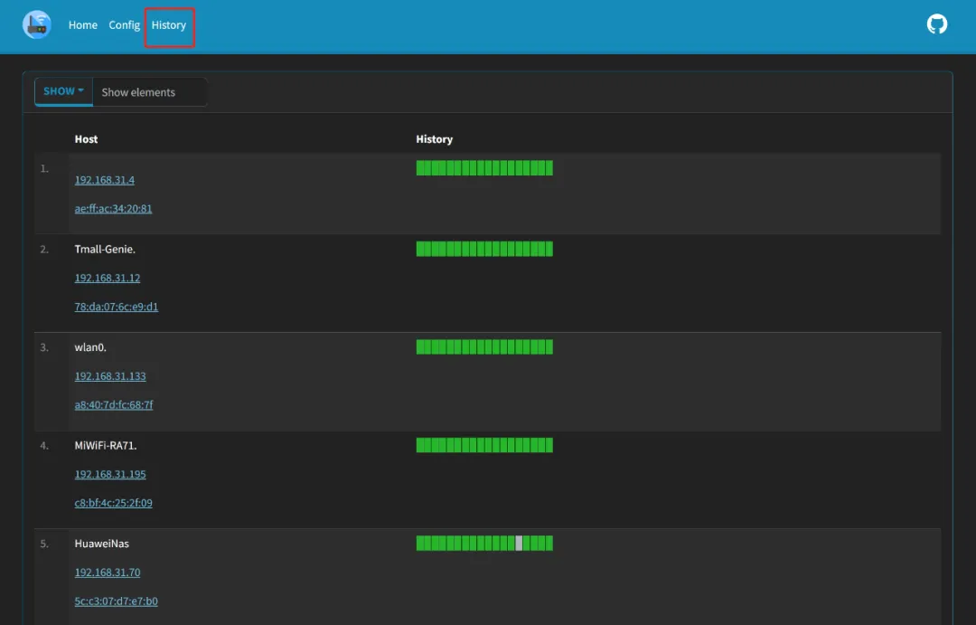Open HuaweiNas IP 192.168.31.70

[x=108, y=573]
